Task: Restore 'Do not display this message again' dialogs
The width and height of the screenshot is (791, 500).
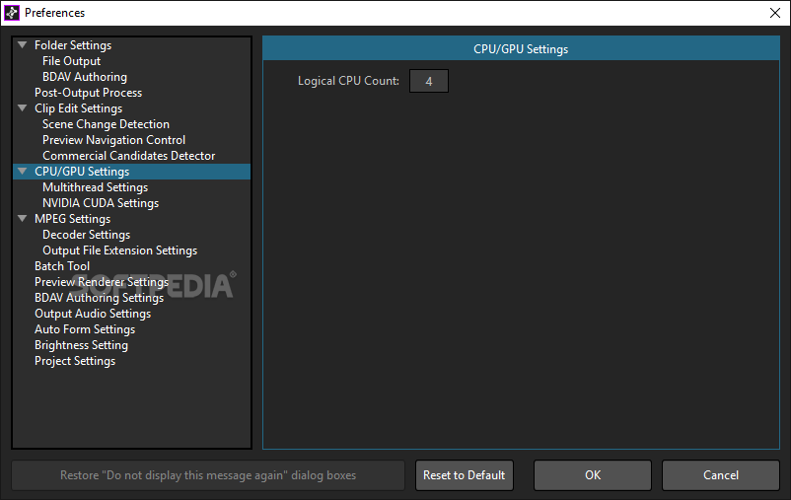Action: point(208,475)
